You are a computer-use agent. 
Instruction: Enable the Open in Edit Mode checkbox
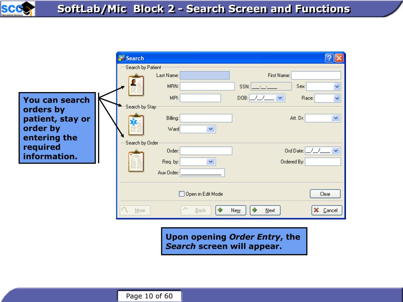coord(181,194)
